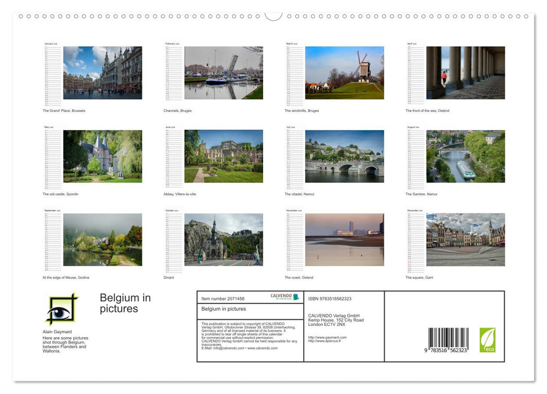Open the old castle Spontin May photo
This screenshot has width=547, height=394.
pos(103,155)
